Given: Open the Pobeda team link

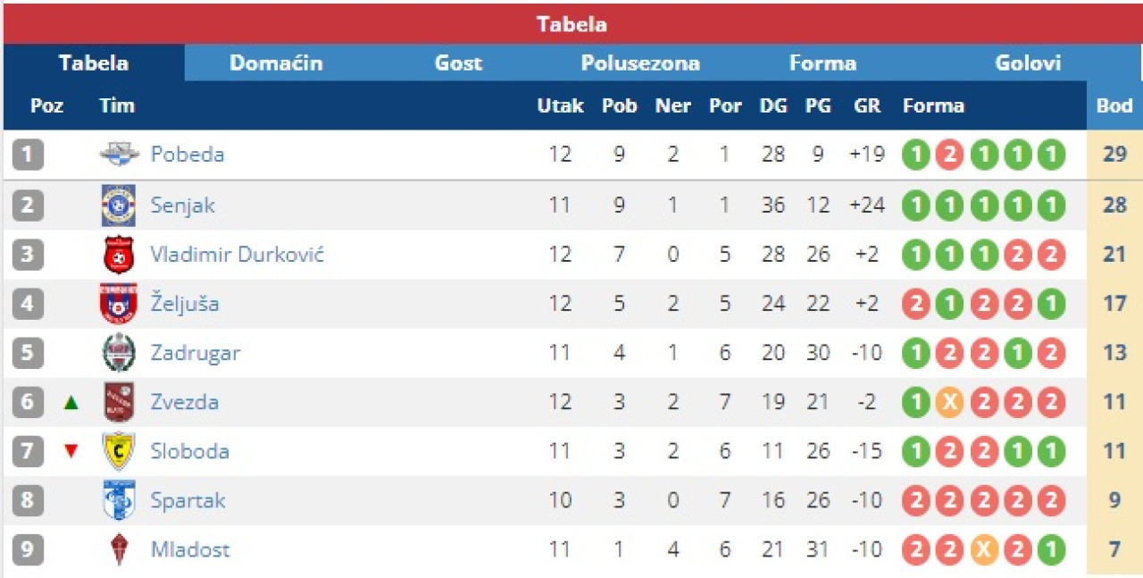Looking at the screenshot, I should (x=188, y=155).
